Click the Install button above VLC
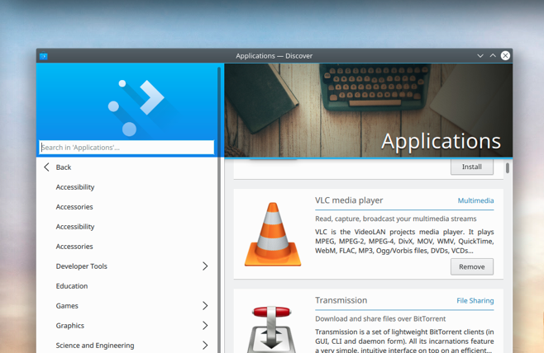This screenshot has height=353, width=544. pyautogui.click(x=471, y=167)
